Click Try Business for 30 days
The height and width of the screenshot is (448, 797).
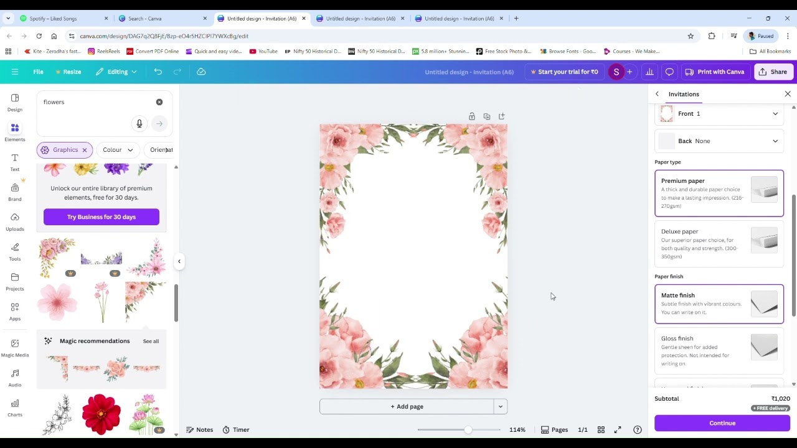coord(101,217)
